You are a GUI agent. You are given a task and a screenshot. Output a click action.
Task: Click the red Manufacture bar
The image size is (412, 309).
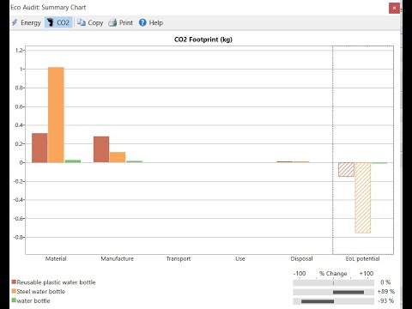(x=101, y=149)
